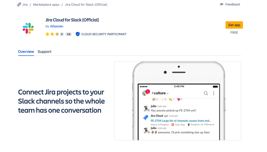Open FE-2704 Large list of channels link
The width and height of the screenshot is (267, 152).
pyautogui.click(x=181, y=121)
